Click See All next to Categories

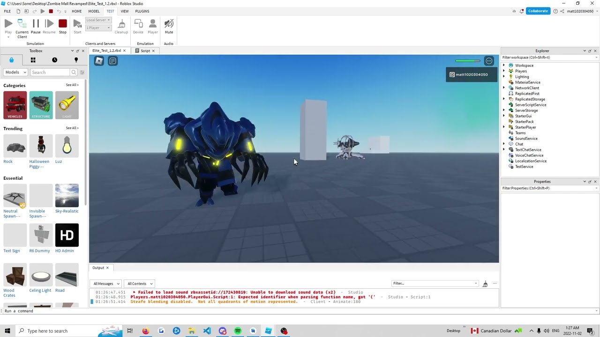point(72,85)
